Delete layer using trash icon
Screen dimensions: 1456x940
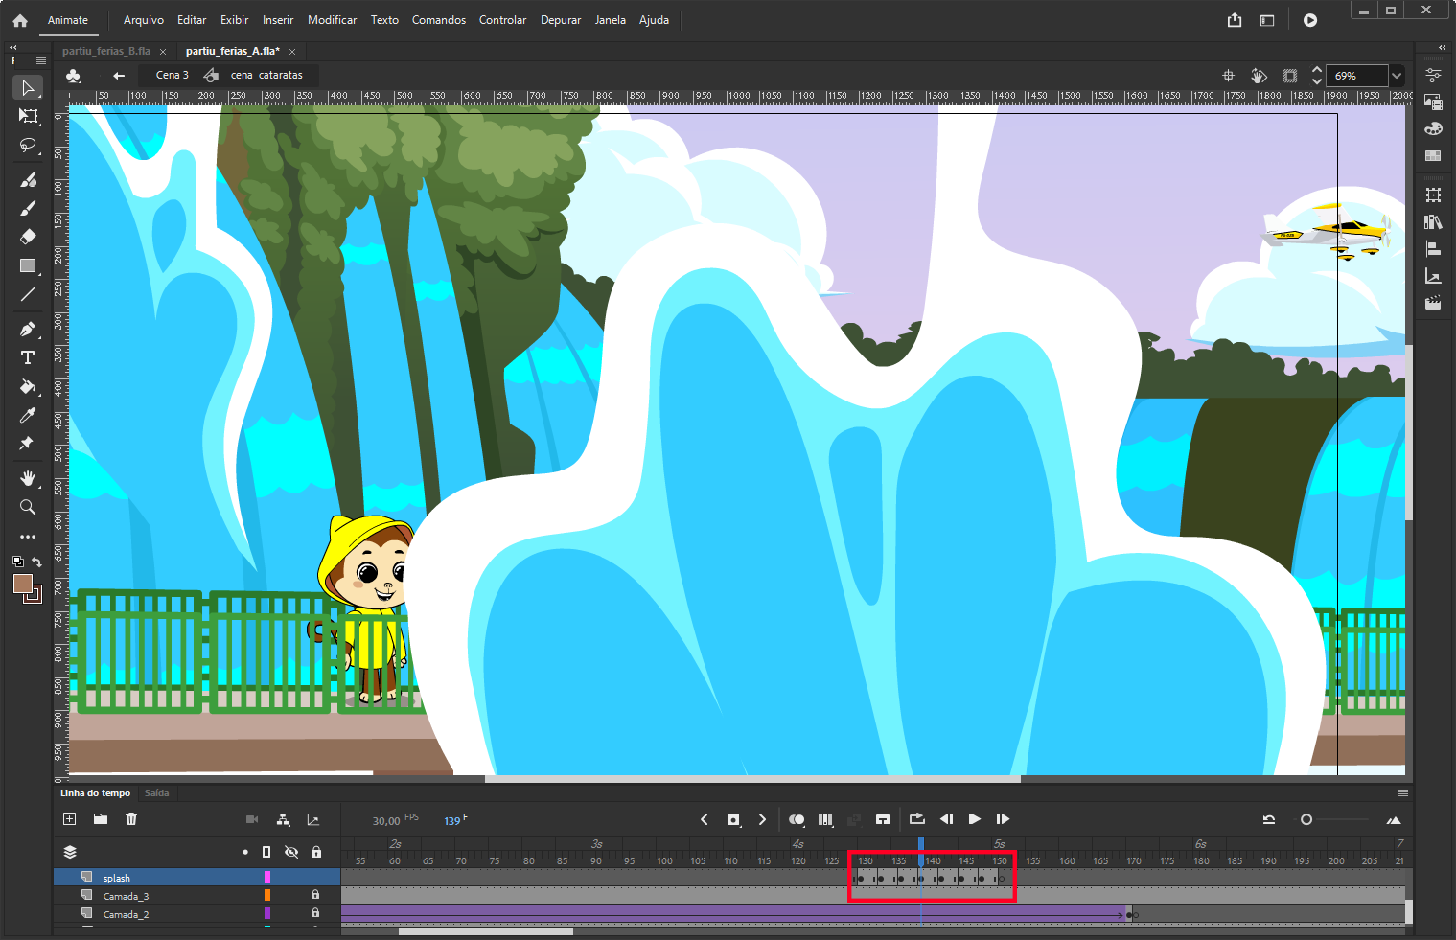[x=131, y=819]
